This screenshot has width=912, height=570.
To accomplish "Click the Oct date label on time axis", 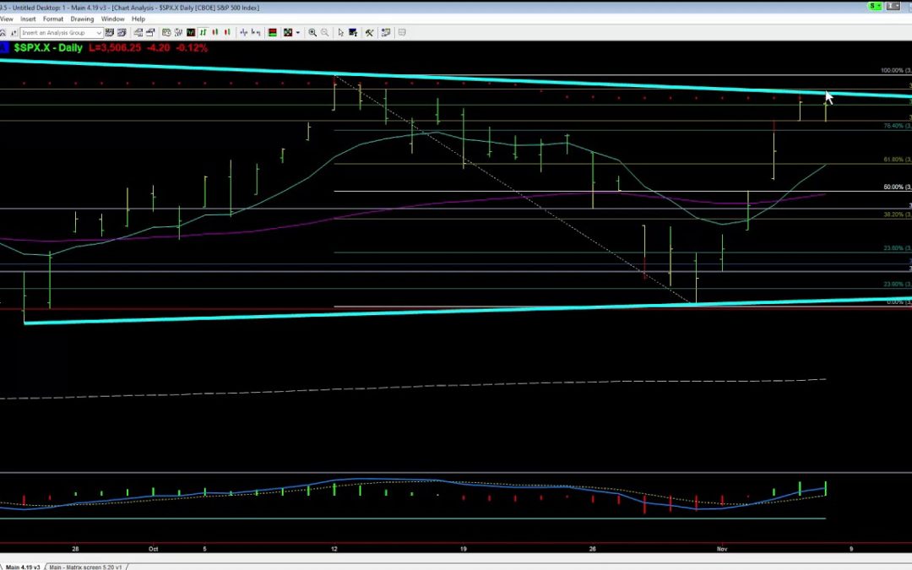I will point(153,549).
